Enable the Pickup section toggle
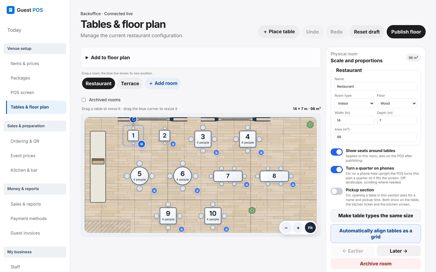This screenshot has height=272, width=436. [337, 191]
